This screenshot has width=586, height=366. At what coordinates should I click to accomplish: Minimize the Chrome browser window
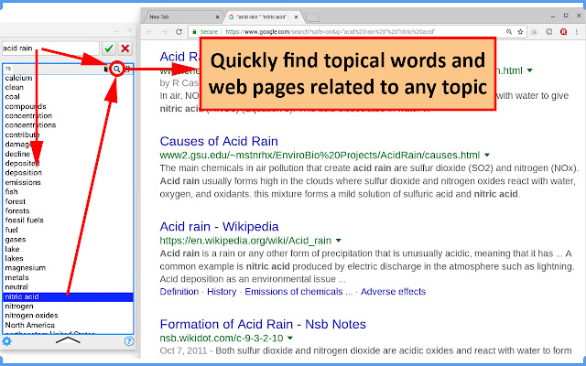pyautogui.click(x=553, y=16)
